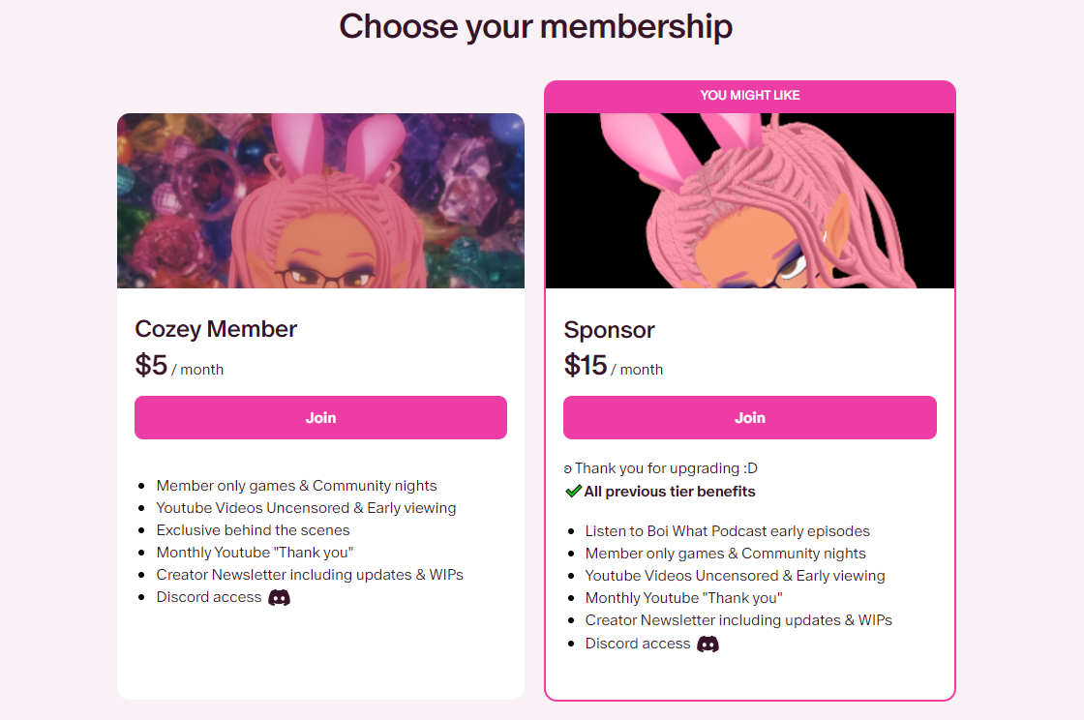Select the YOU MIGHT LIKE banner
The image size is (1084, 720).
(x=750, y=96)
